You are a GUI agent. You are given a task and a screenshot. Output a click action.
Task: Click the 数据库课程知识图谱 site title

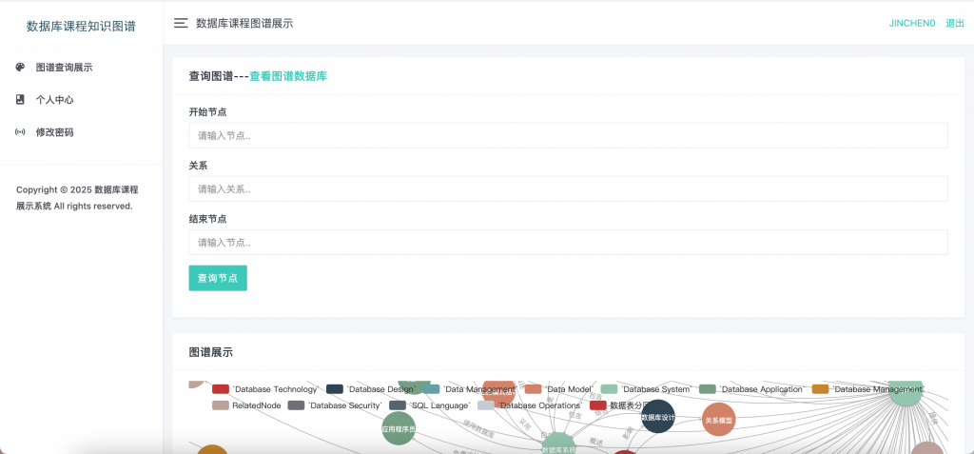81,26
